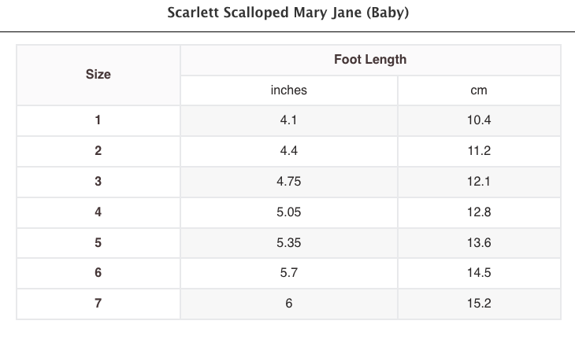Select the Size column header
The width and height of the screenshot is (575, 339).
point(98,75)
